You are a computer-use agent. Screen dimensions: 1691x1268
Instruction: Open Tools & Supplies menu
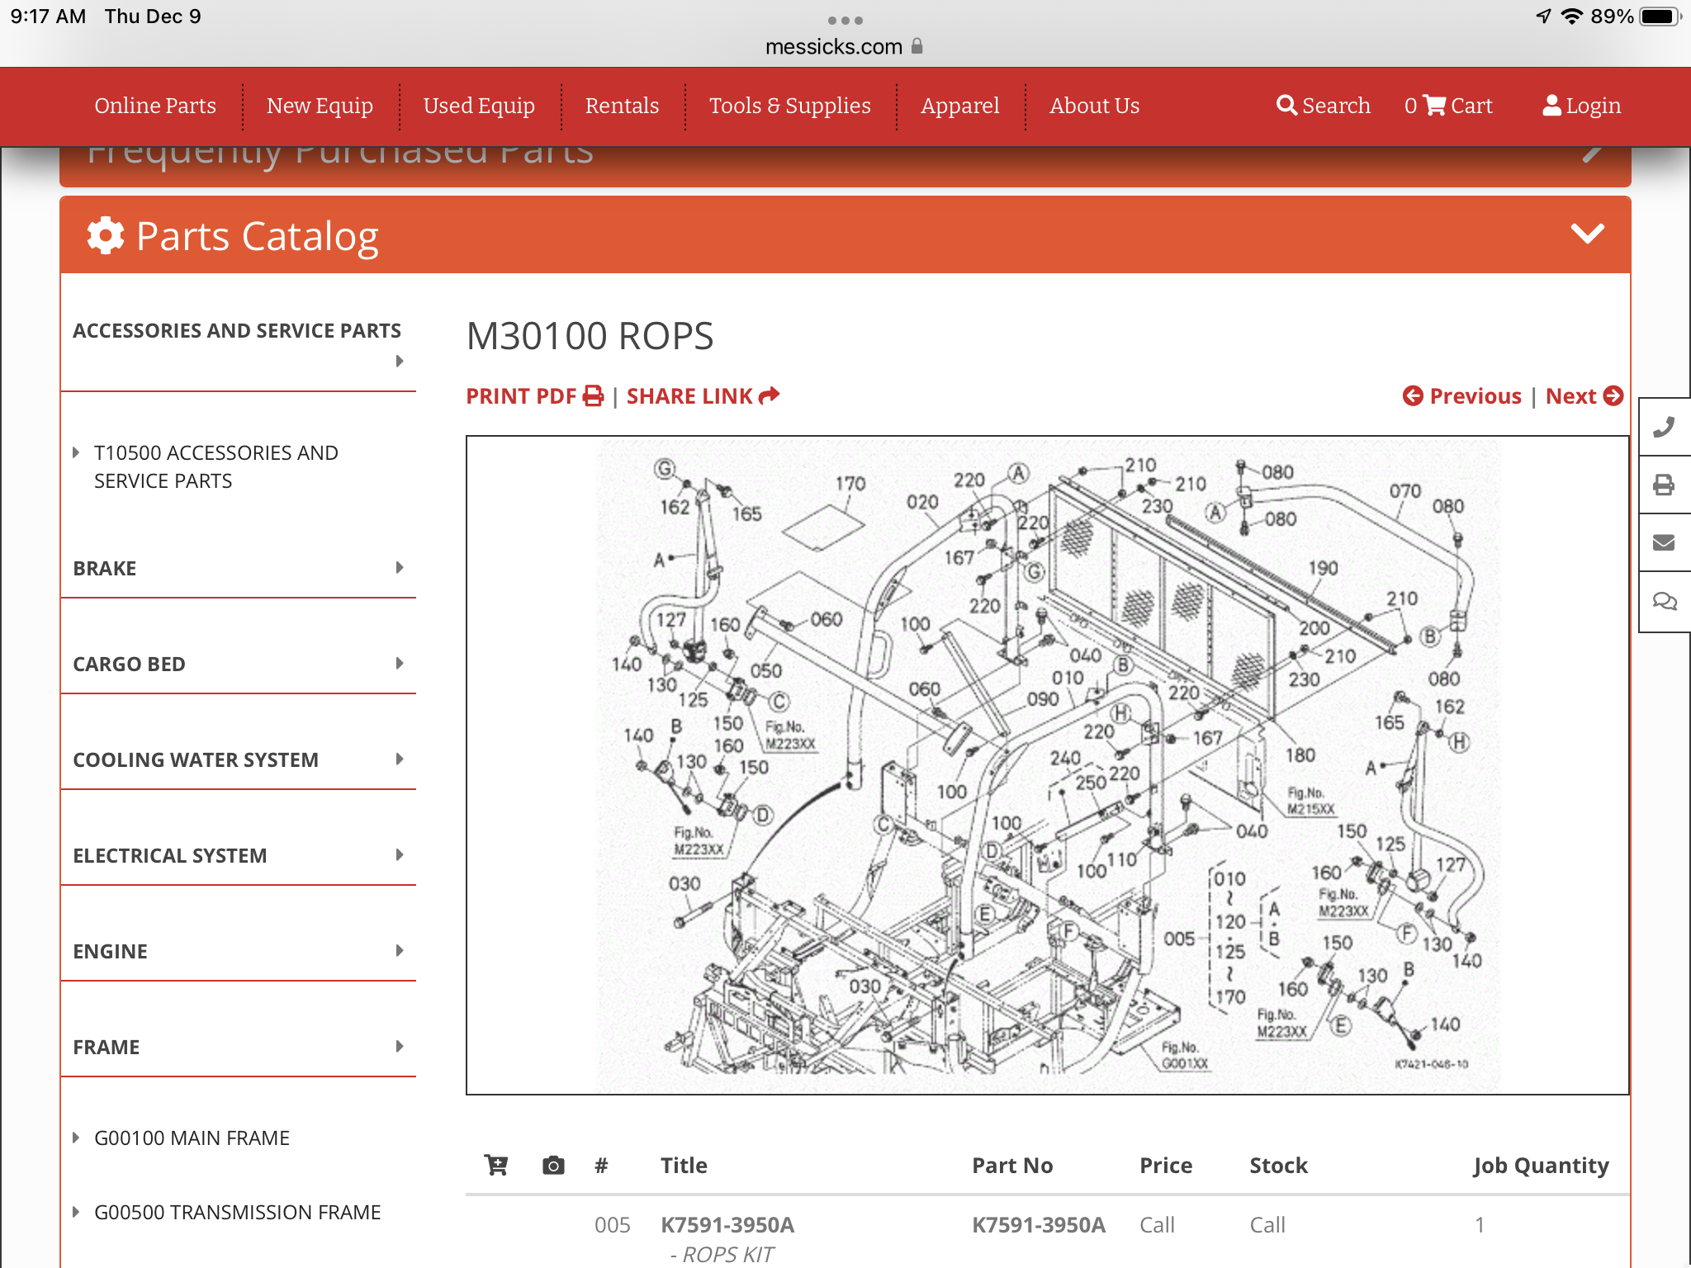pyautogui.click(x=789, y=106)
